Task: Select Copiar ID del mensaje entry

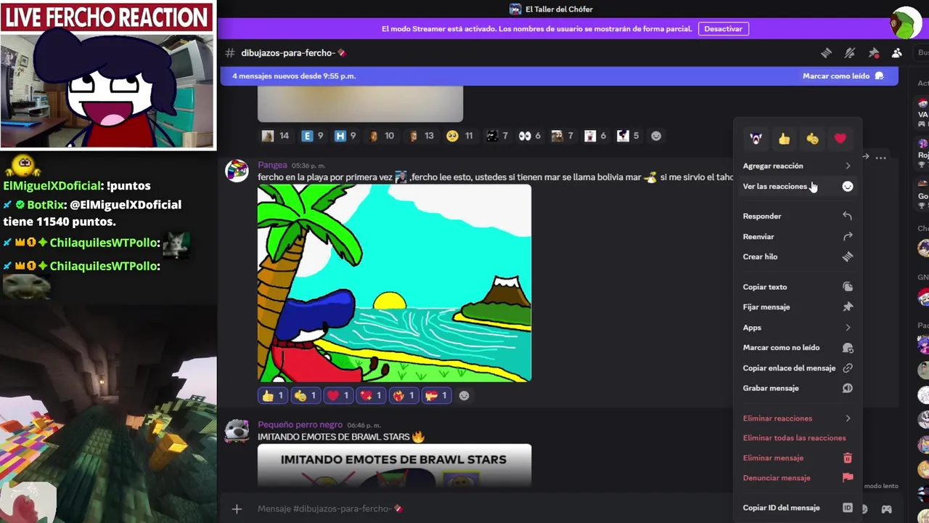Action: (x=797, y=508)
